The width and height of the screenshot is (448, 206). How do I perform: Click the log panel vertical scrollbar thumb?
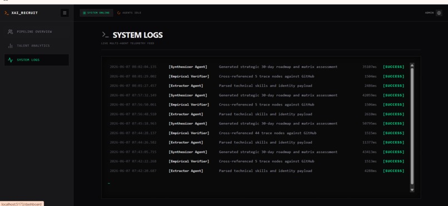(x=412, y=126)
